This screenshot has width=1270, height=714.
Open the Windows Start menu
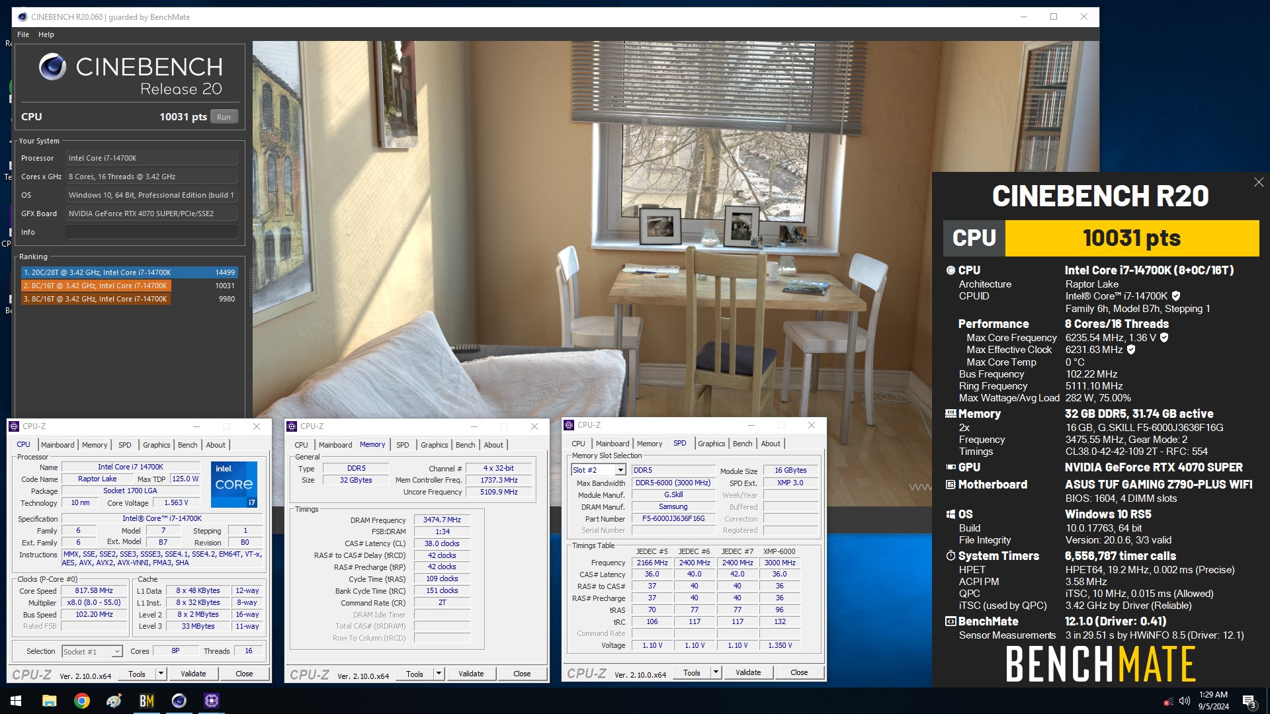[x=16, y=701]
